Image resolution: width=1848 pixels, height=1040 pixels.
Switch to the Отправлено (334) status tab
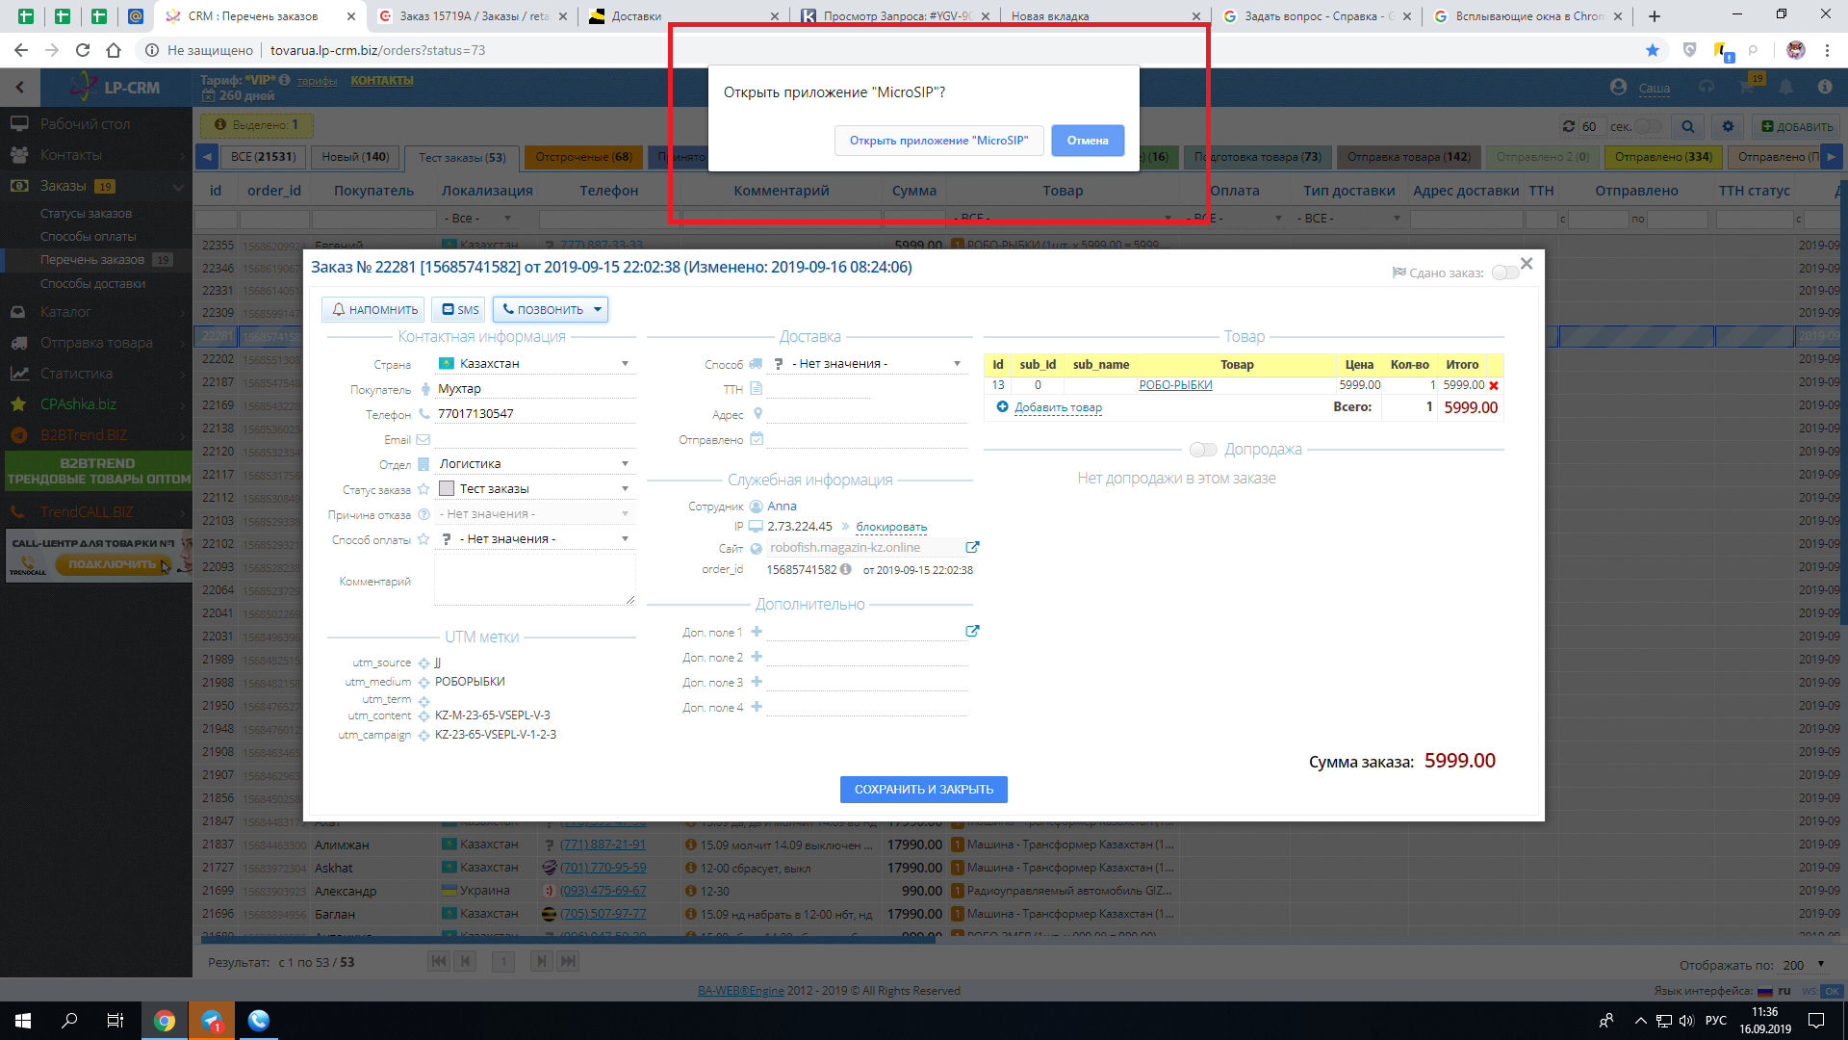[x=1663, y=157]
